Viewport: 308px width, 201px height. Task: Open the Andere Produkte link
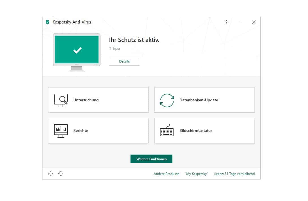click(x=166, y=174)
